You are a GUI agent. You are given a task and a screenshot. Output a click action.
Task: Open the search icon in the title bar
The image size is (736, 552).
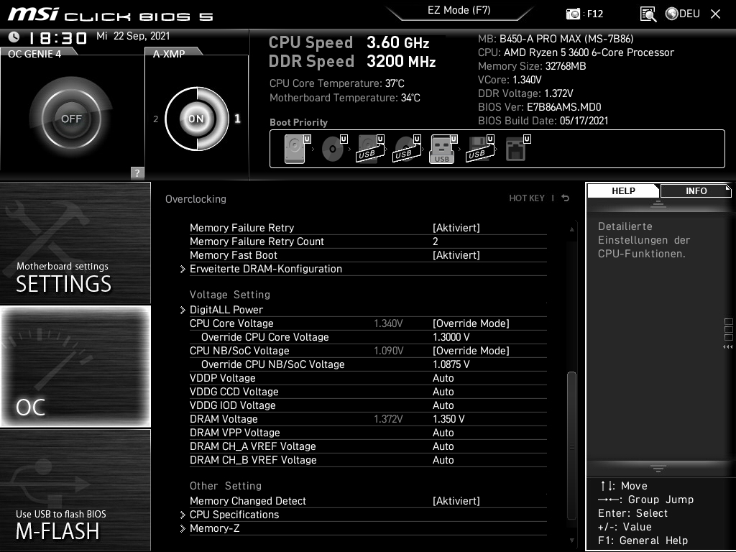click(x=648, y=14)
